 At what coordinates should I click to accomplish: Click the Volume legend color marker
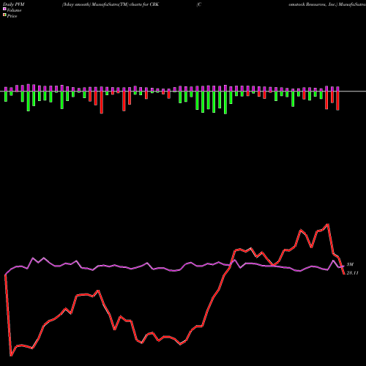point(4,10)
